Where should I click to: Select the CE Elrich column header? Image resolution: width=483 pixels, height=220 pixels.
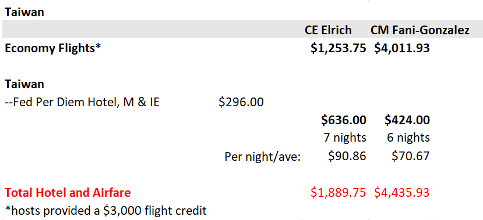point(328,30)
